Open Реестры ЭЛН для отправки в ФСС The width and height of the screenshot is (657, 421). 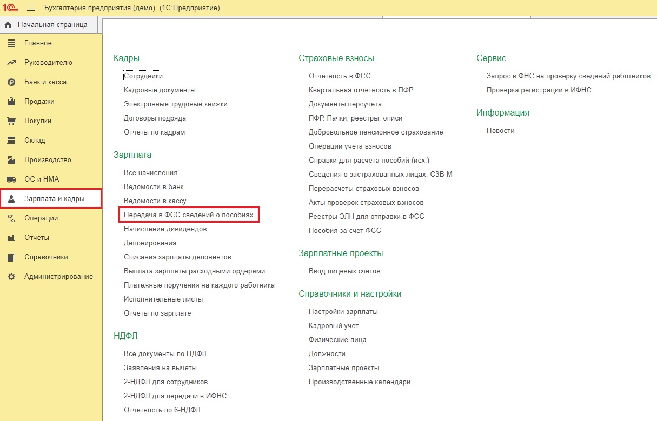[x=366, y=217]
